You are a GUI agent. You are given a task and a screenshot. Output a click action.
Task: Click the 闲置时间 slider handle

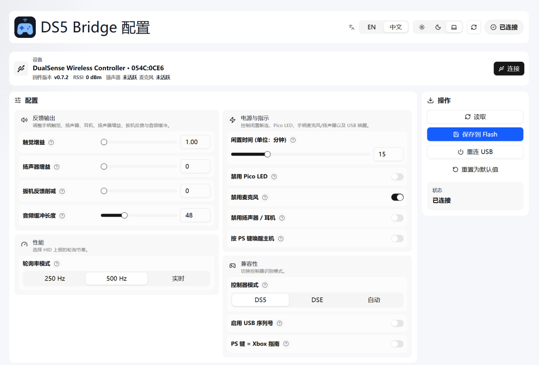point(267,154)
